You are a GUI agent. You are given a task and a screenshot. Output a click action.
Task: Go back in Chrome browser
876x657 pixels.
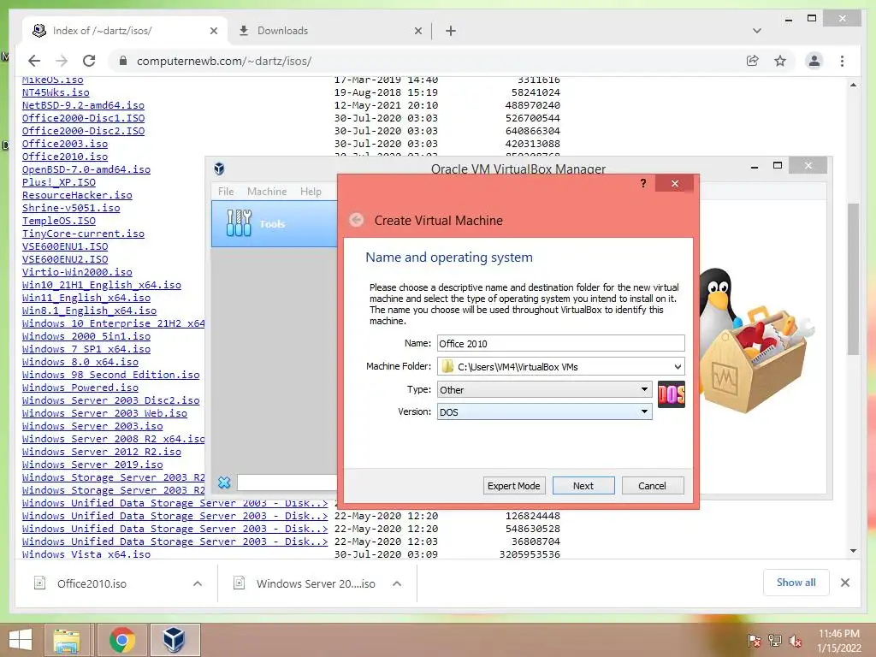pyautogui.click(x=34, y=61)
